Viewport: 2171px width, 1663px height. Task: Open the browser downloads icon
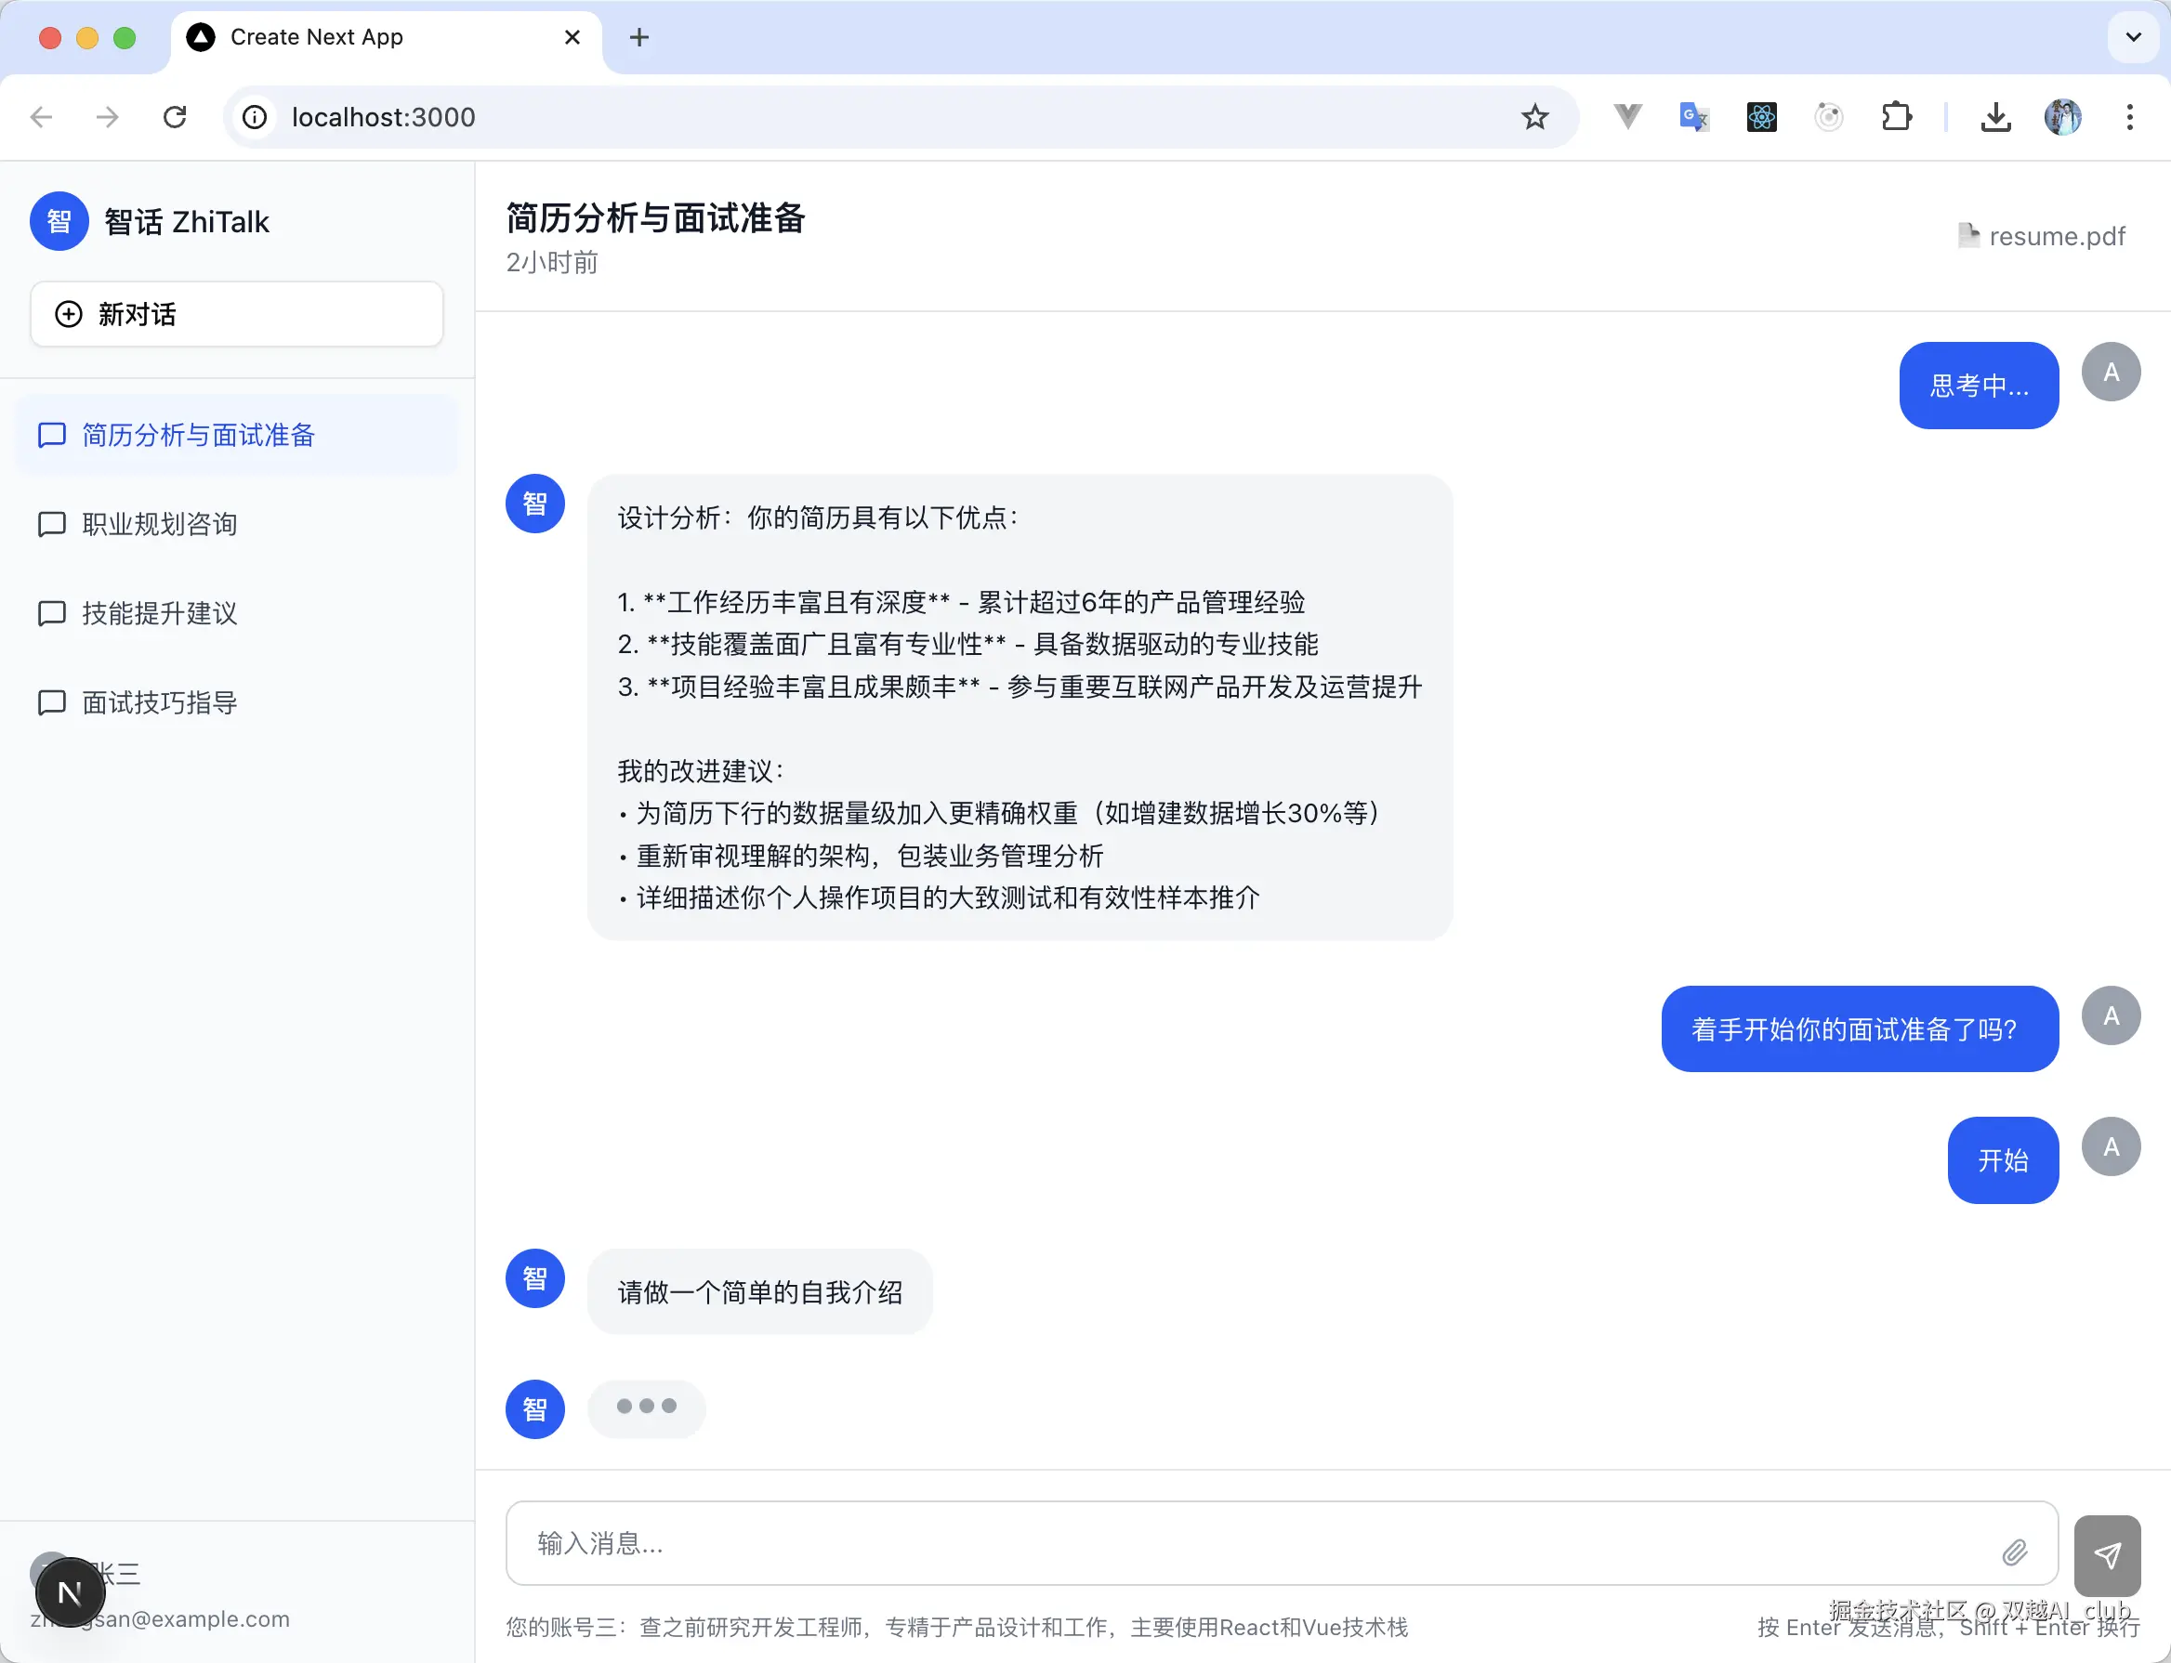point(1995,117)
